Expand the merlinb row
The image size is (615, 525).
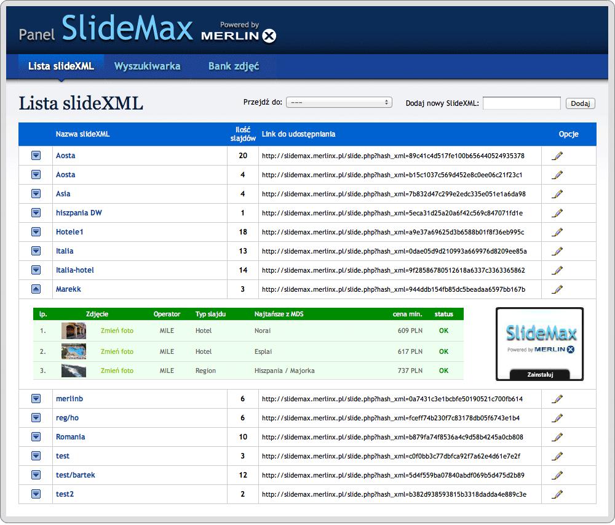tap(36, 399)
